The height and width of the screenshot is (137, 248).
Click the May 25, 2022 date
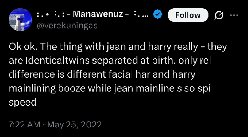(74, 124)
